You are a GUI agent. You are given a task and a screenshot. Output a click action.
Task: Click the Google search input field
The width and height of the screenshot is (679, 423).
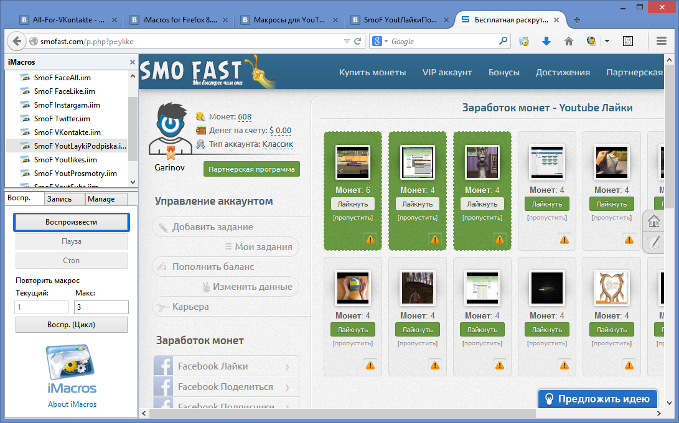pyautogui.click(x=444, y=42)
